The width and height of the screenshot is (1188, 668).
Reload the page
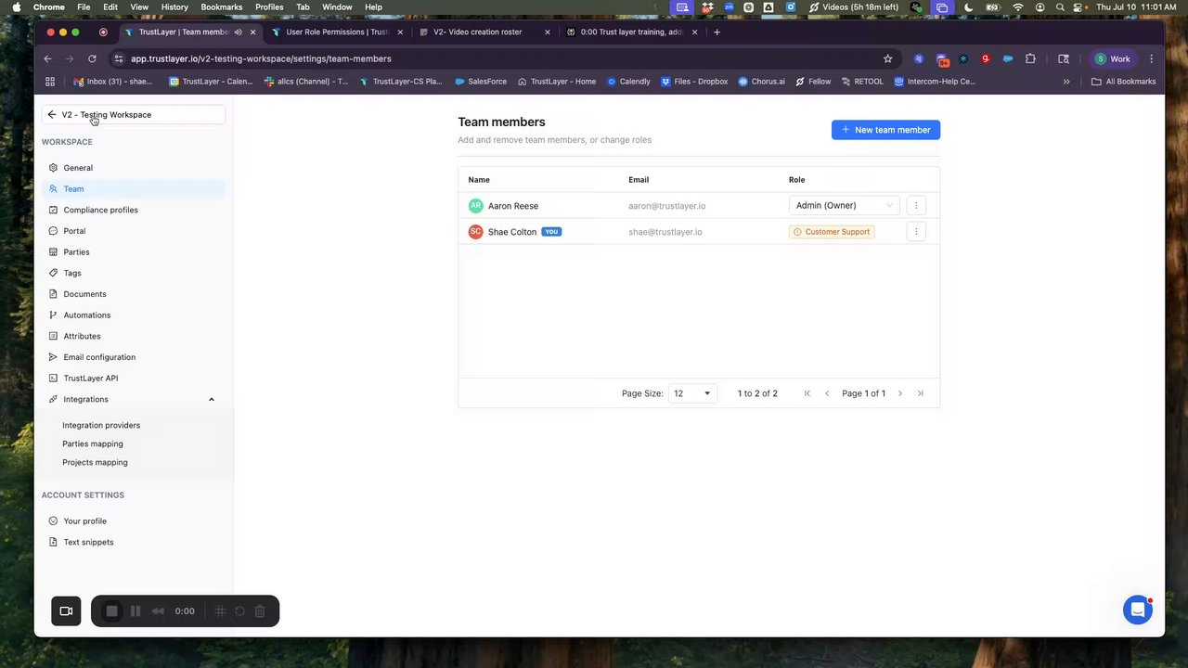point(92,58)
